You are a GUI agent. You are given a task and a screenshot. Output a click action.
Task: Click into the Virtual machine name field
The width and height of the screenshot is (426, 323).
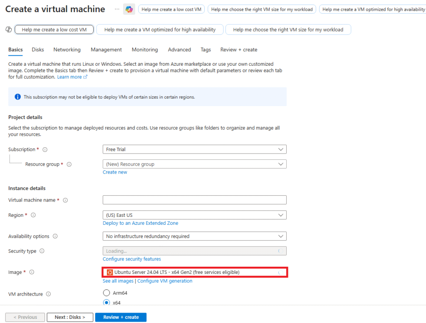(x=194, y=200)
